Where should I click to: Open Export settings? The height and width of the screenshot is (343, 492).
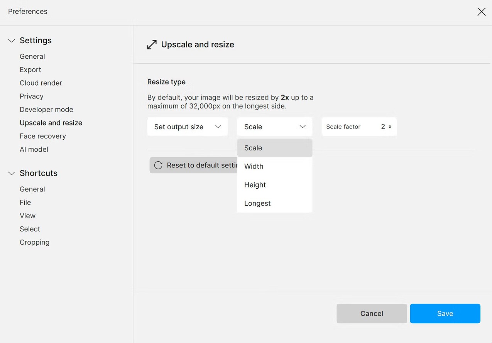[x=30, y=70]
